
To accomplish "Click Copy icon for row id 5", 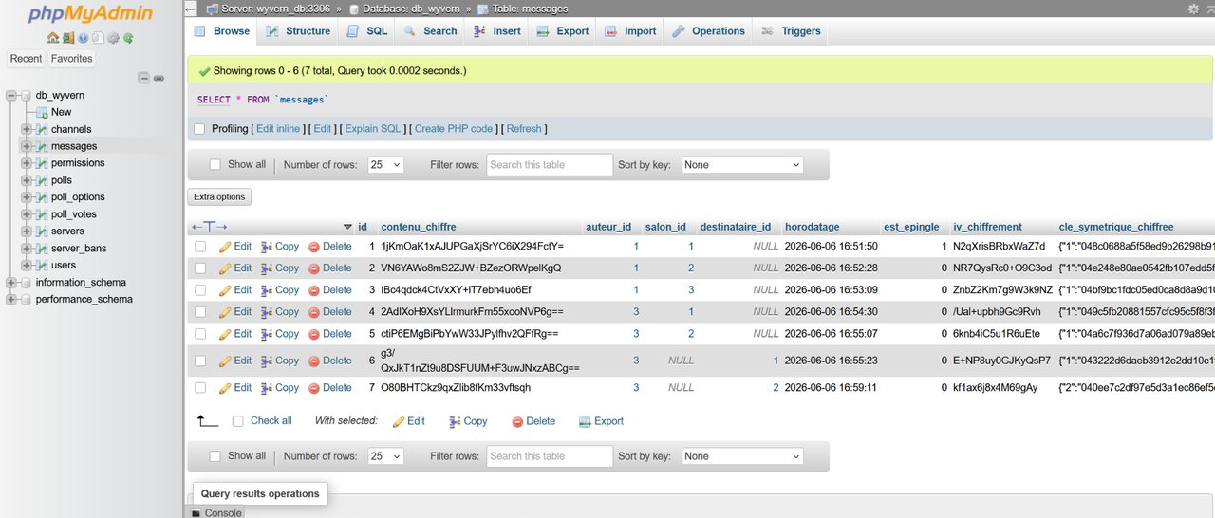I will click(267, 334).
